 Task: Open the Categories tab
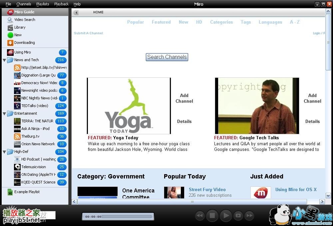tap(221, 22)
